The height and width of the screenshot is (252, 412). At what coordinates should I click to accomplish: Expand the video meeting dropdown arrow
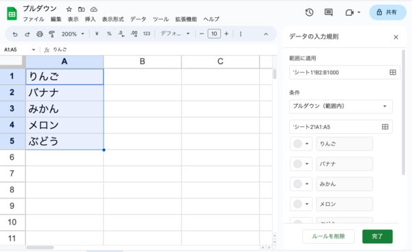tap(359, 12)
